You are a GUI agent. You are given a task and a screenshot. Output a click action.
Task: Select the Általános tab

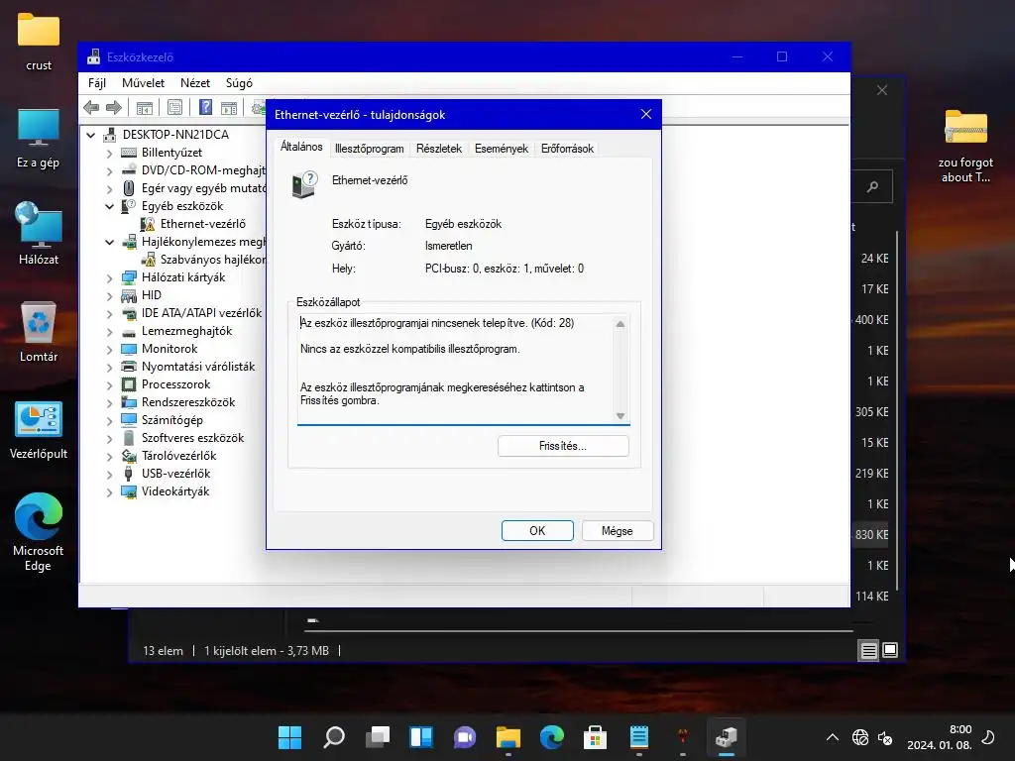[301, 147]
